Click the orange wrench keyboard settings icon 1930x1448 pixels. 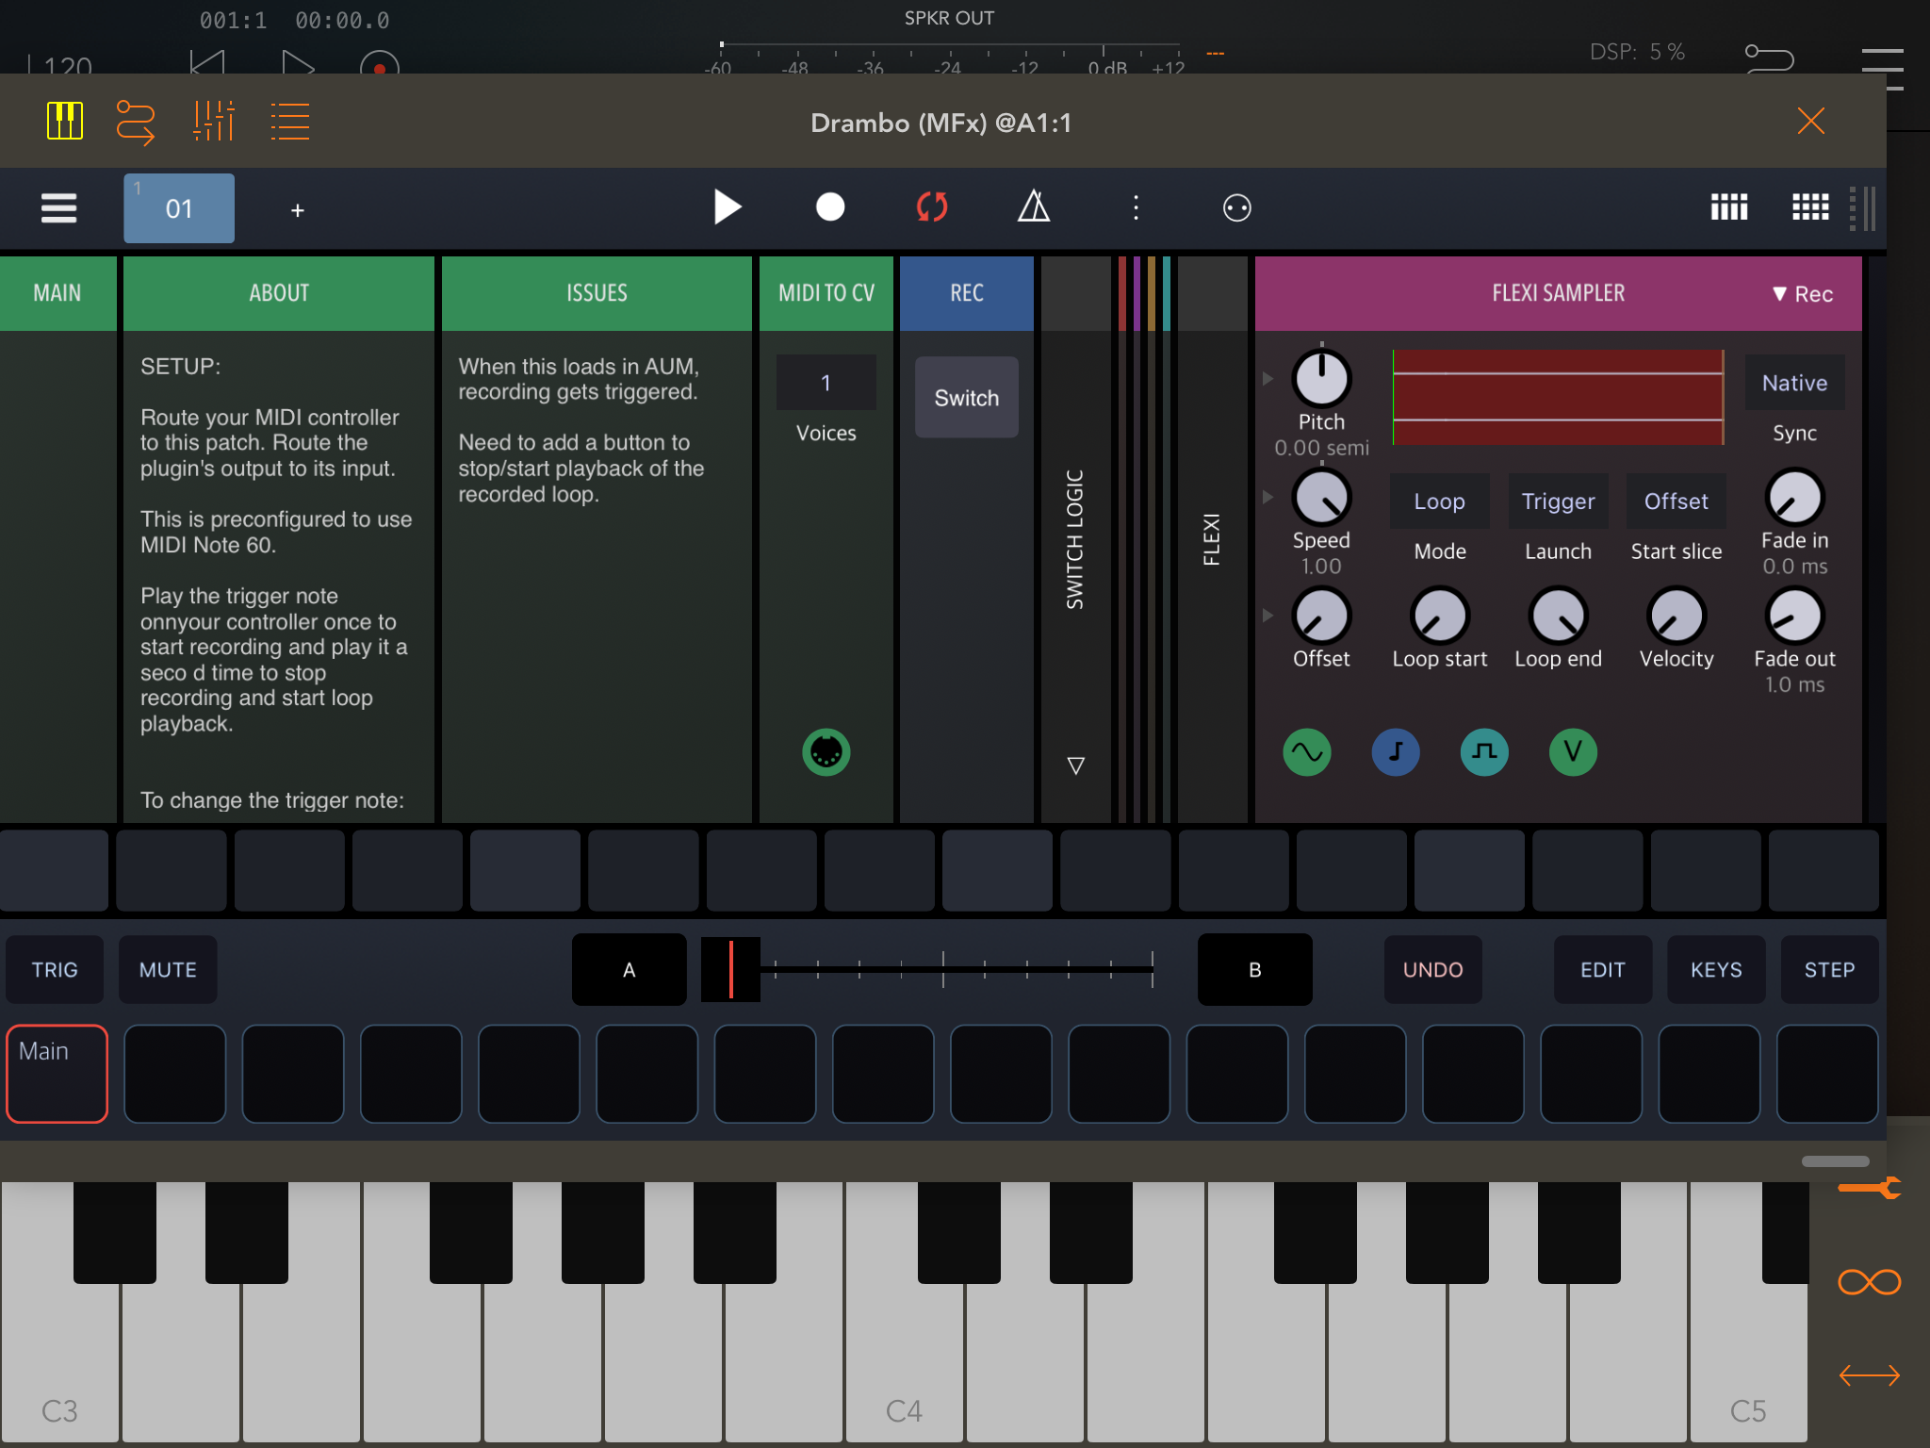pyautogui.click(x=1870, y=1188)
